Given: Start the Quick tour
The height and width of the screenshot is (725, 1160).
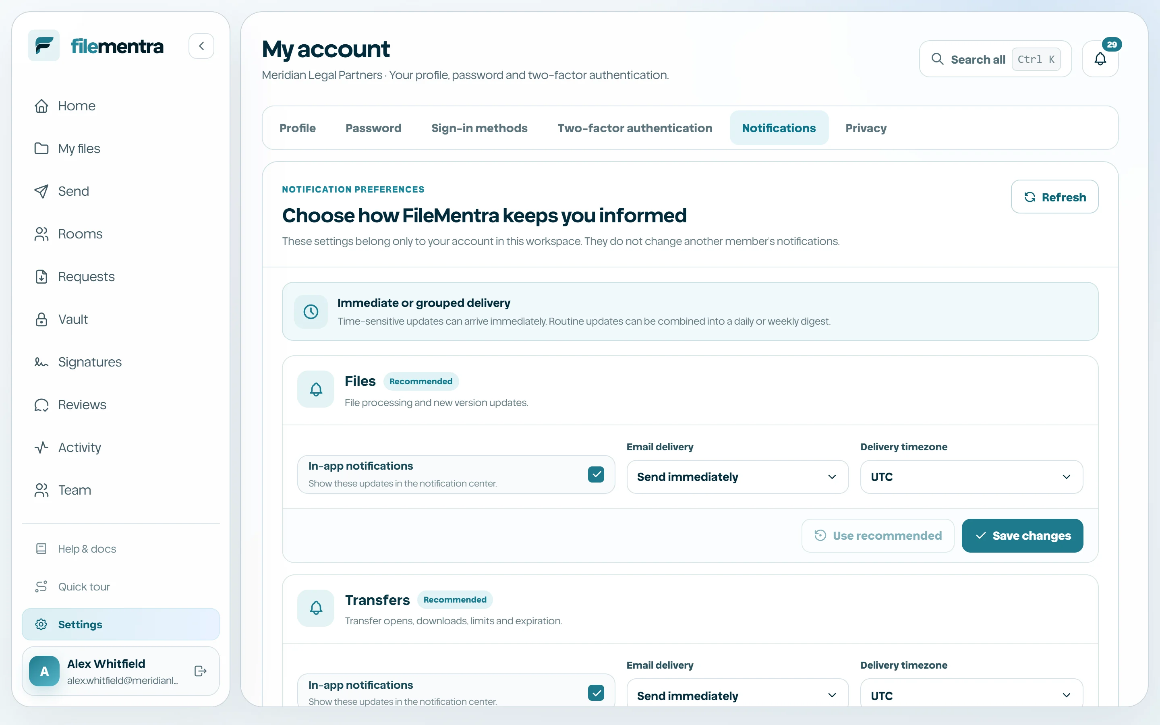Looking at the screenshot, I should coord(121,586).
